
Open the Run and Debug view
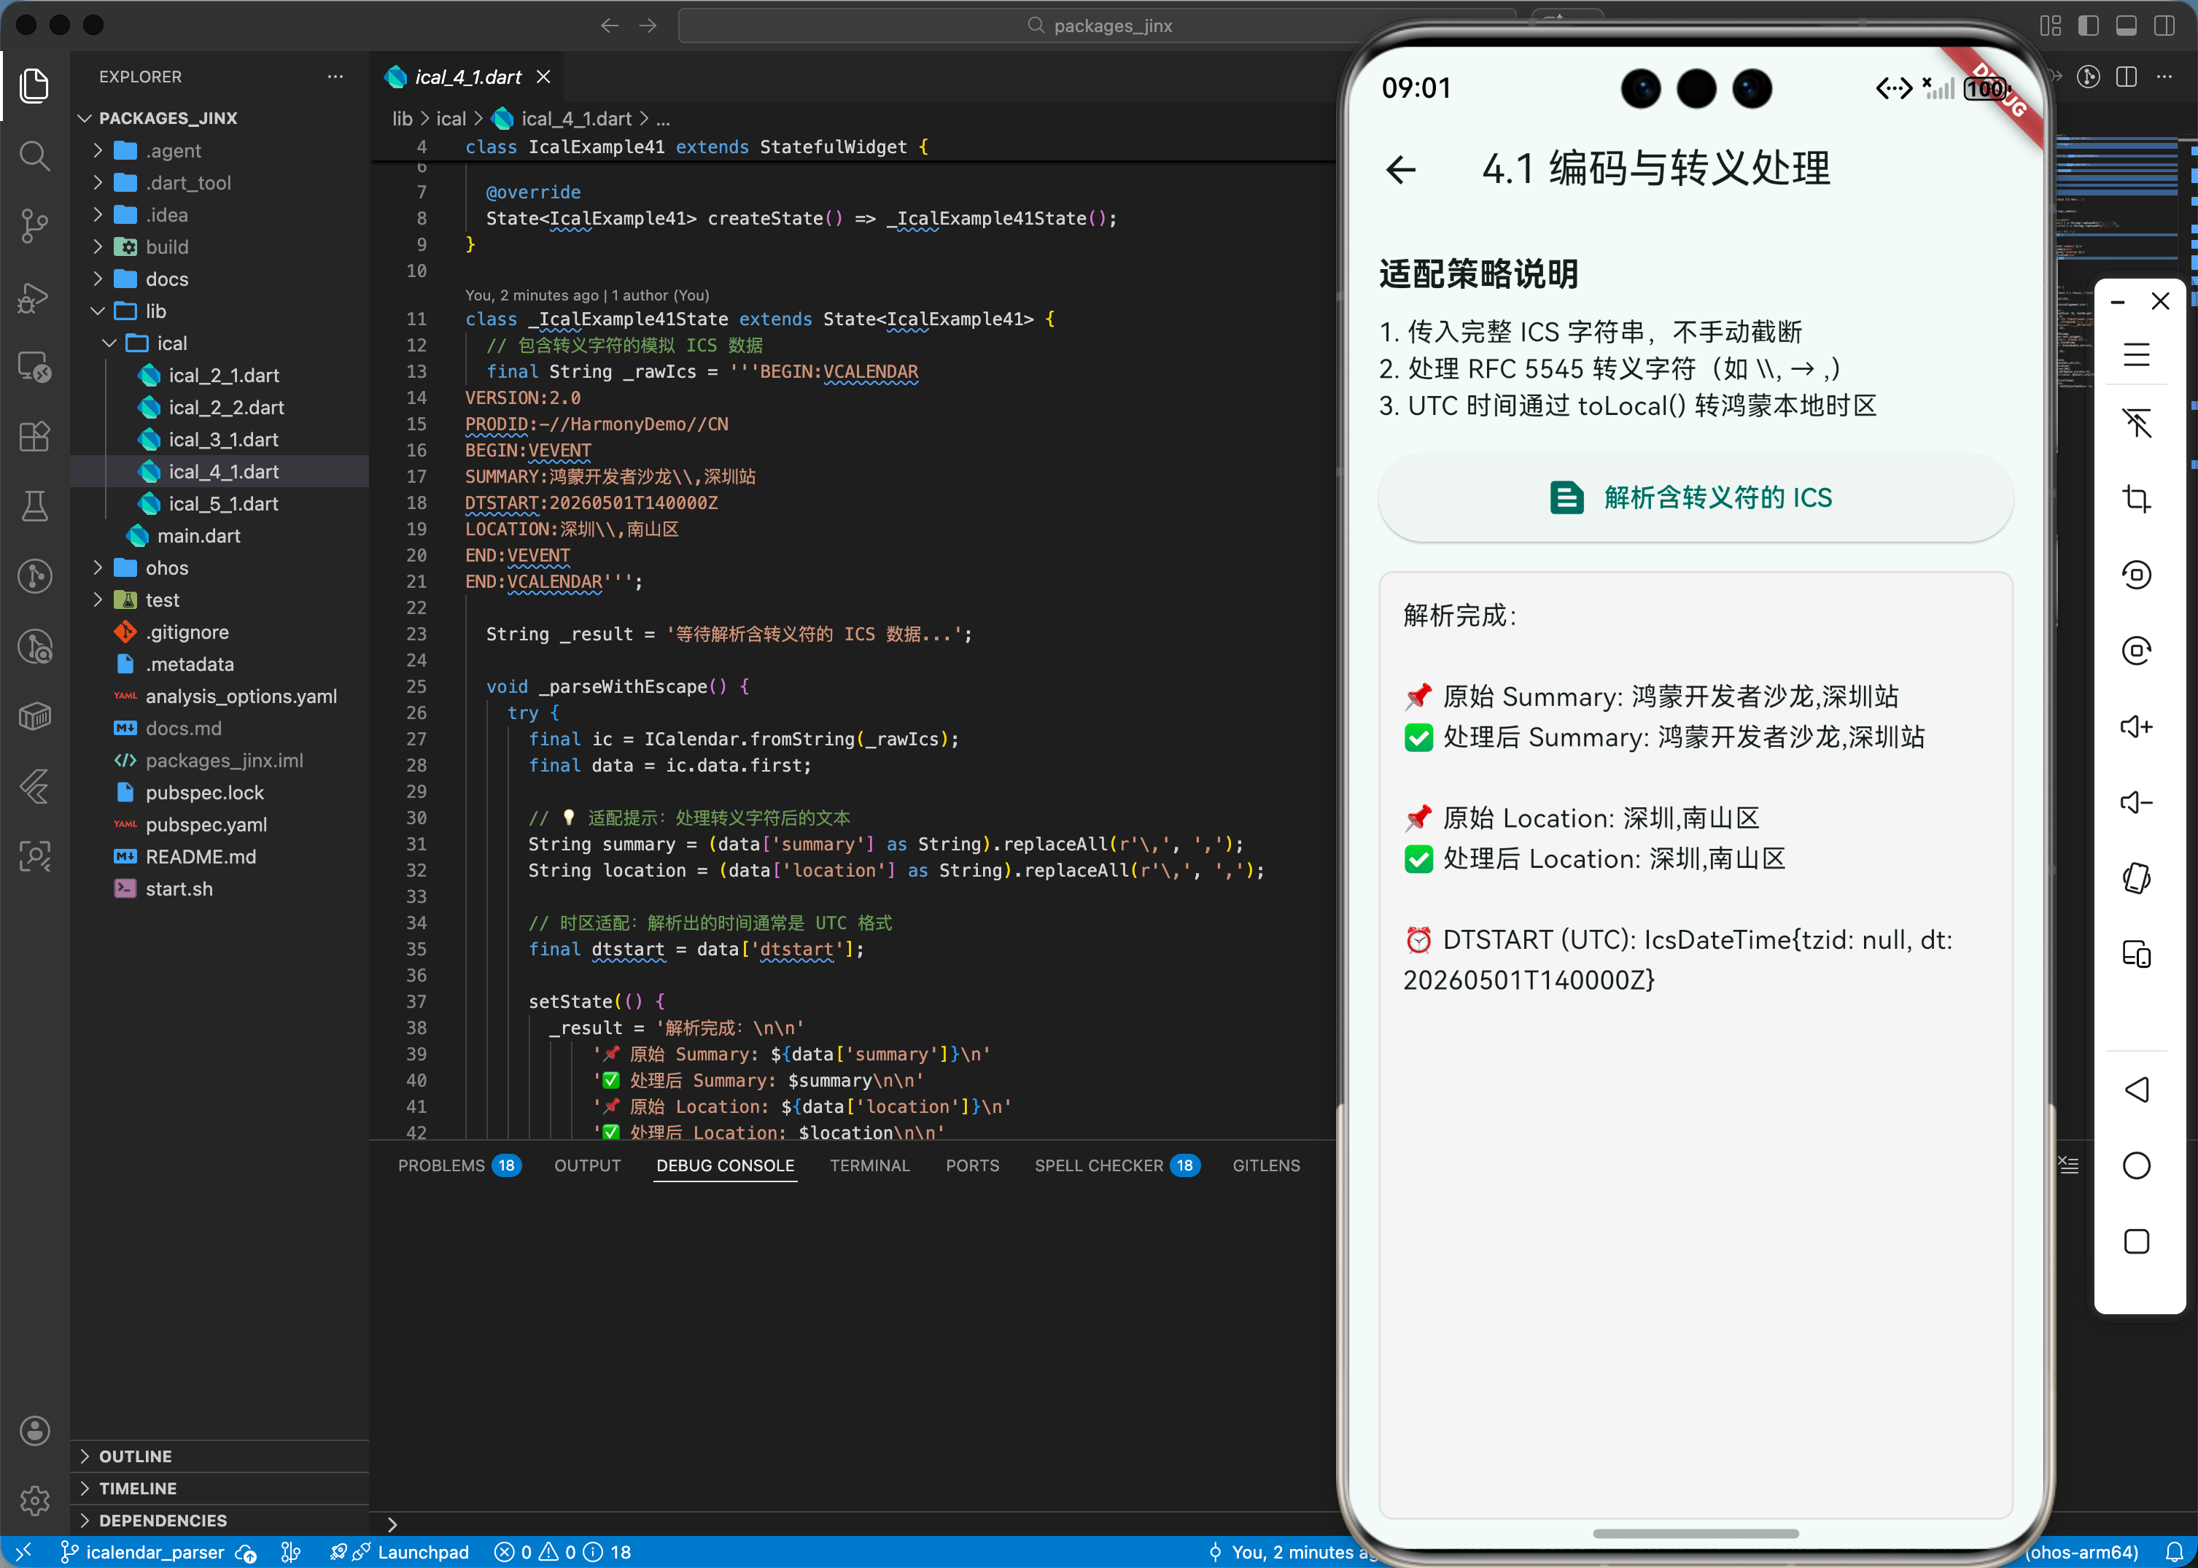[35, 298]
